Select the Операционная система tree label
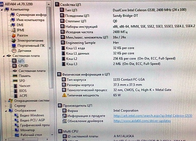This screenshot has height=141, width=196. (x=32, y=100)
